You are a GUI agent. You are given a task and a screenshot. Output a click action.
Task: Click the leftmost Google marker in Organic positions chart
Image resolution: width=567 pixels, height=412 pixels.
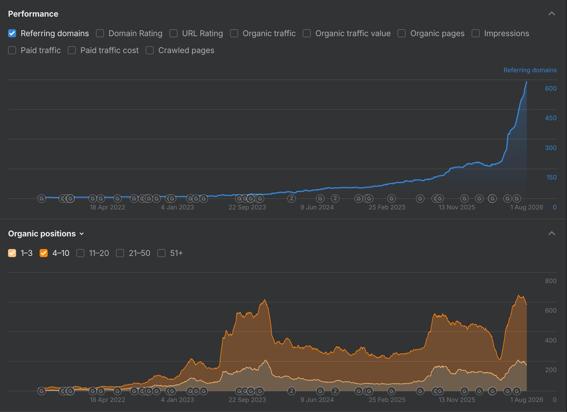point(42,391)
